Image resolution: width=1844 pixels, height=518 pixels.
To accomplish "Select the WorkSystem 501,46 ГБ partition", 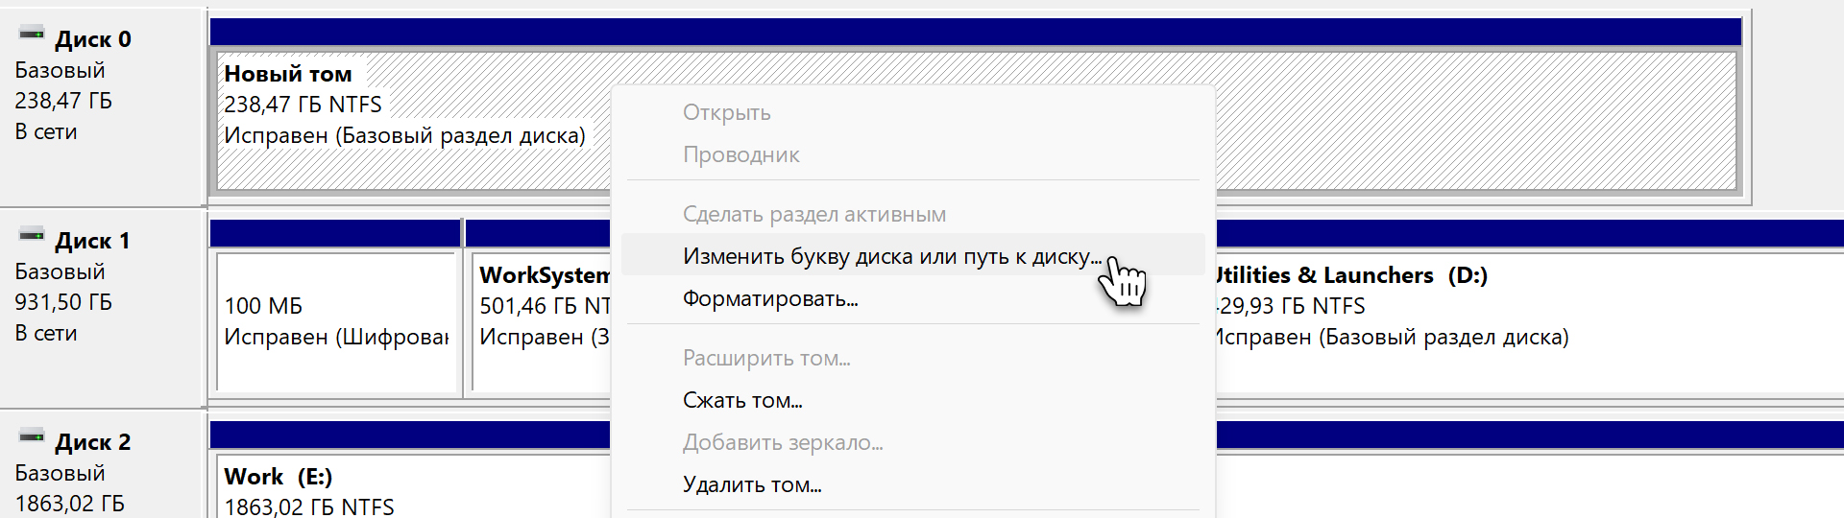I will point(541,321).
